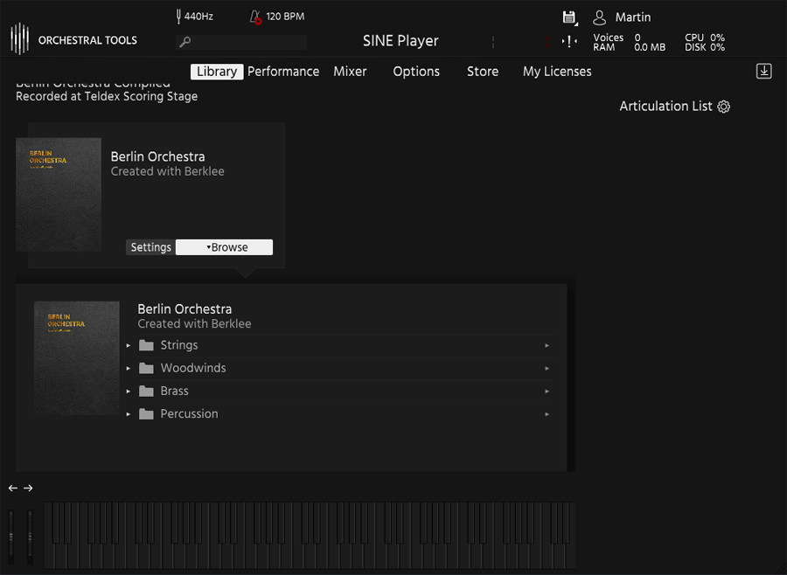Click the DISK 0% readout

point(705,47)
